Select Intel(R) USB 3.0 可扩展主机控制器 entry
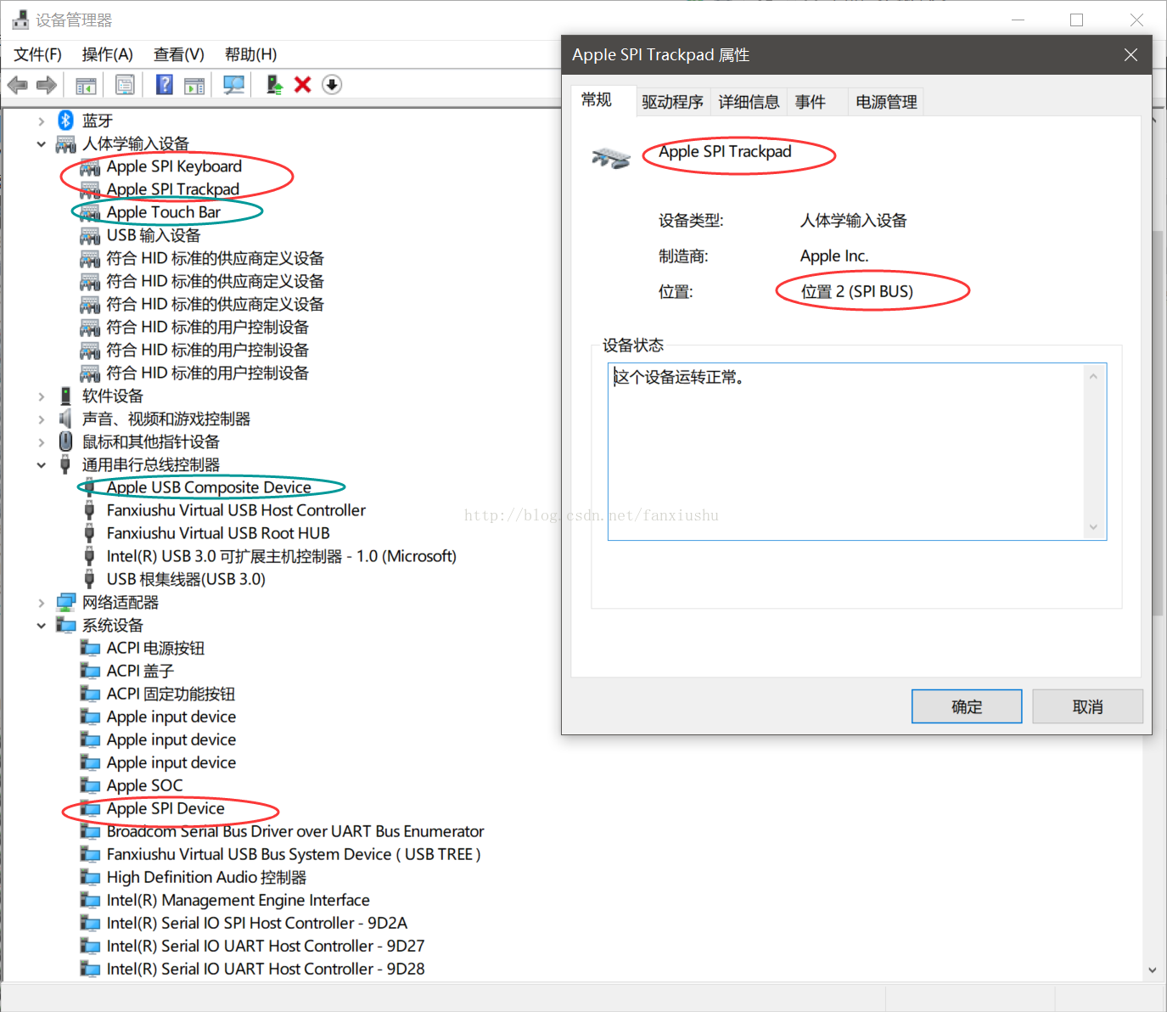The height and width of the screenshot is (1012, 1167). 281,556
